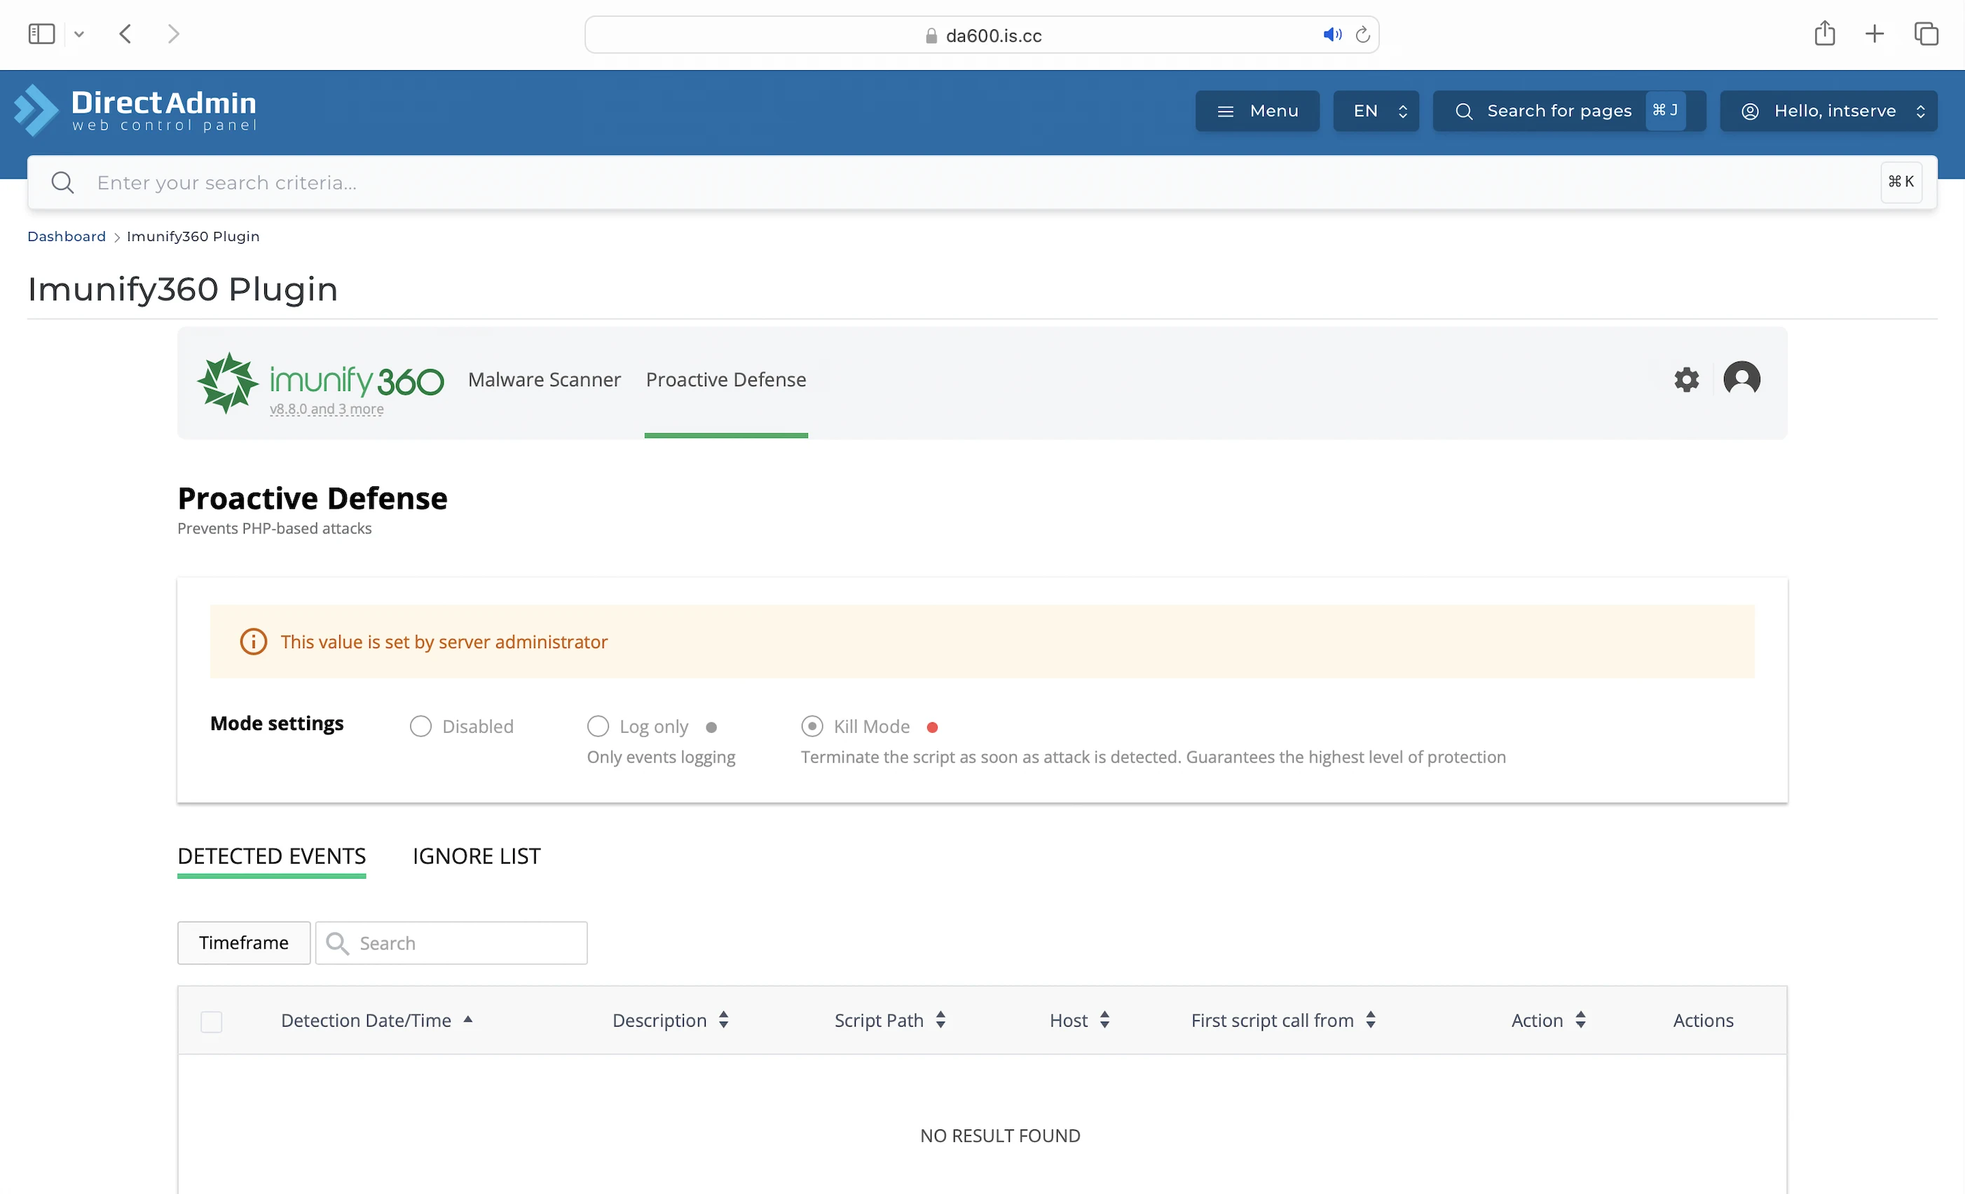This screenshot has height=1194, width=1965.
Task: Click the Dashboard breadcrumb link
Action: point(66,236)
